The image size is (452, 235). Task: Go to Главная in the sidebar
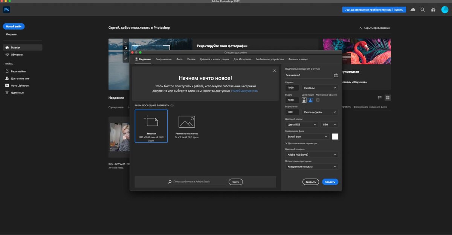coord(23,47)
